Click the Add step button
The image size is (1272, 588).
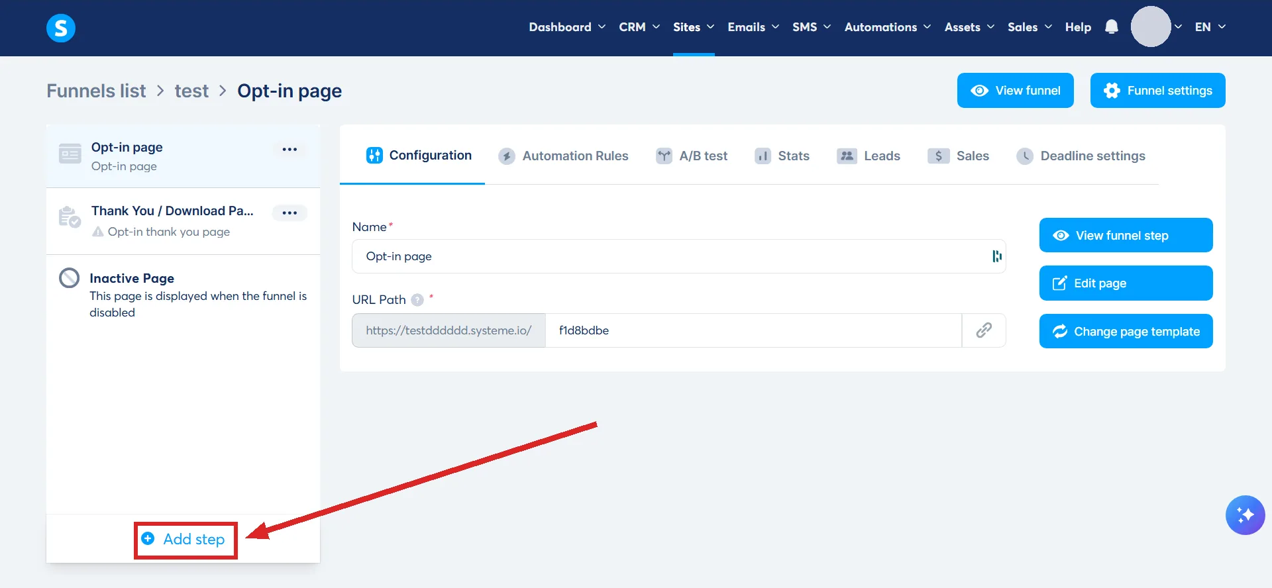pos(185,540)
